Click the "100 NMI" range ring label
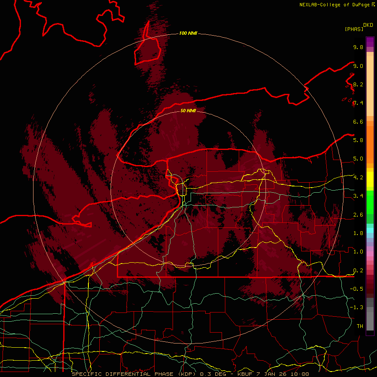Viewport: 377px width, 377px height. pos(188,33)
